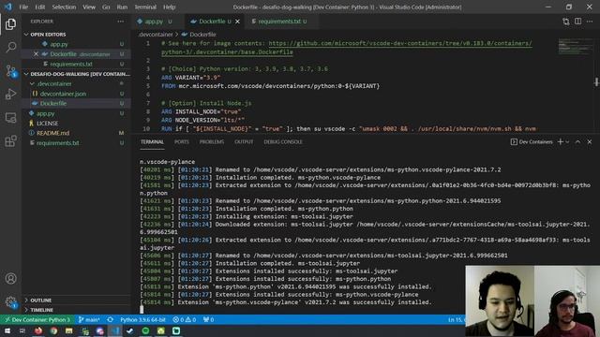The width and height of the screenshot is (600, 337).
Task: Click the forwarded ports indicator in status bar
Action: (208, 319)
